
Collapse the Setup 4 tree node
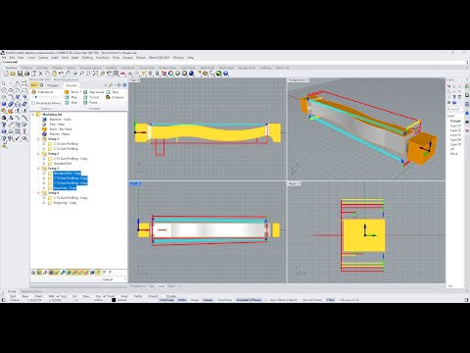click(38, 193)
